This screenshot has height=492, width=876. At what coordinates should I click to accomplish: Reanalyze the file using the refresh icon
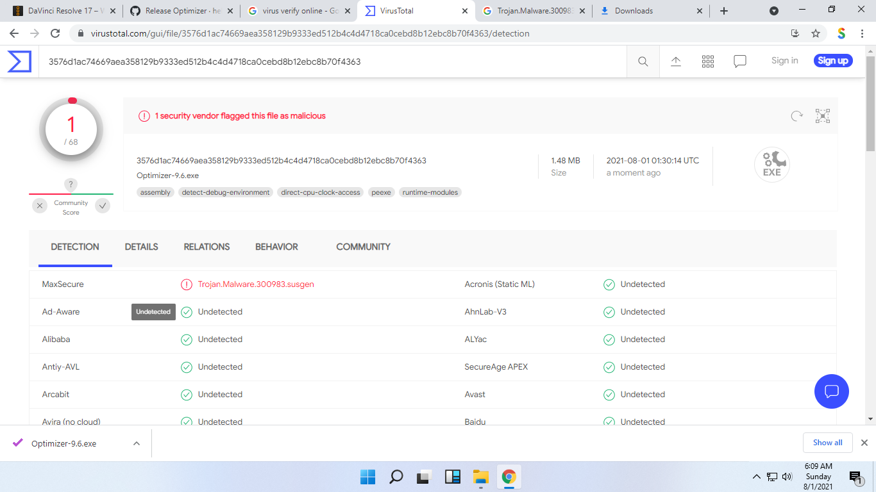click(796, 116)
